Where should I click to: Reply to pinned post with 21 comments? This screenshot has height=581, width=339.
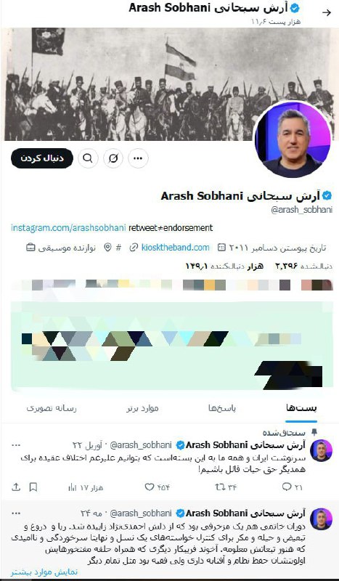coord(292,487)
